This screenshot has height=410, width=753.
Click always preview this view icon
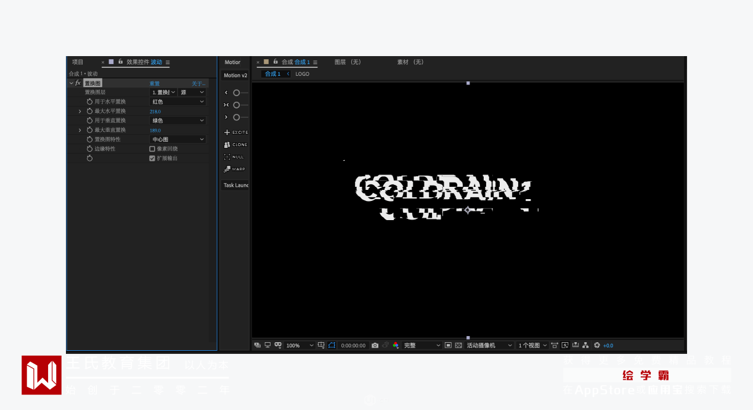[x=258, y=345]
